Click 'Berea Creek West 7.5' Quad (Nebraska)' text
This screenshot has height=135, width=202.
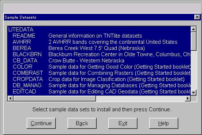point(97,48)
